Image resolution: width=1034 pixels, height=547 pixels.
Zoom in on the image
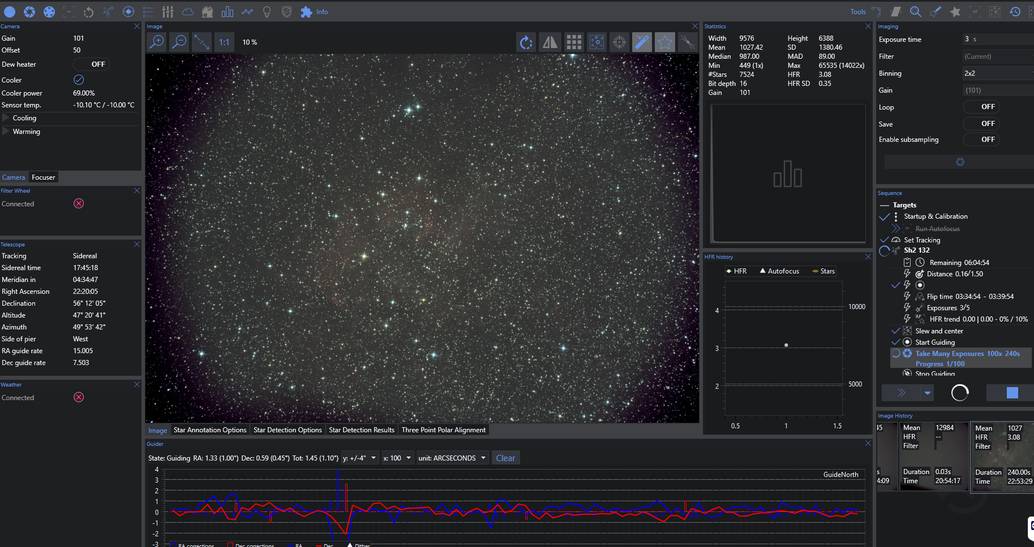pos(157,42)
